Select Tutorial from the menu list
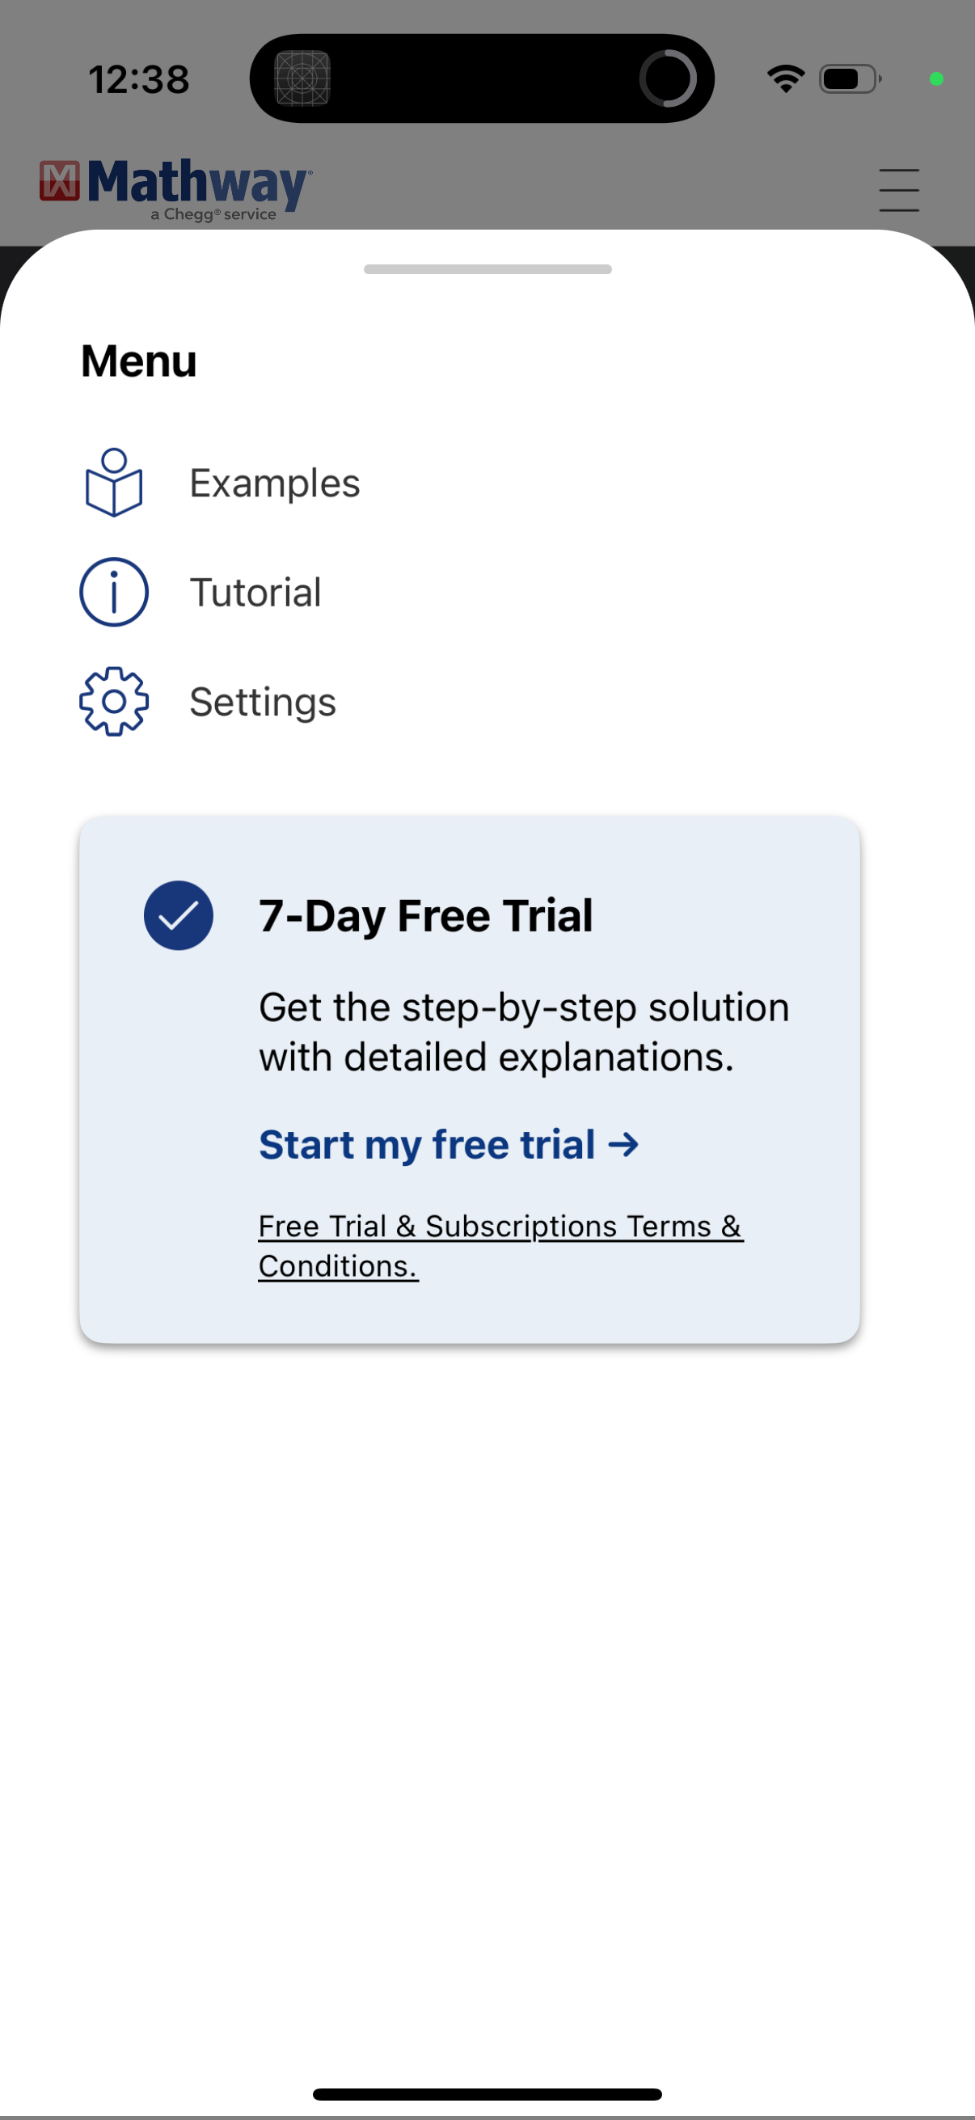The width and height of the screenshot is (975, 2120). tap(256, 592)
